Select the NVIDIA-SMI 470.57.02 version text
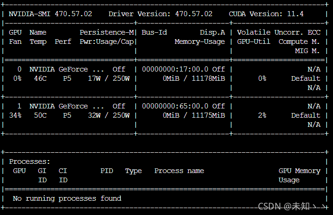The height and width of the screenshot is (215, 333). tap(50, 14)
